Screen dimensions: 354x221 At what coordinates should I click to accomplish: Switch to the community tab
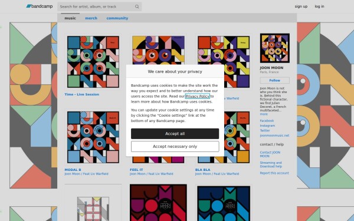(117, 18)
